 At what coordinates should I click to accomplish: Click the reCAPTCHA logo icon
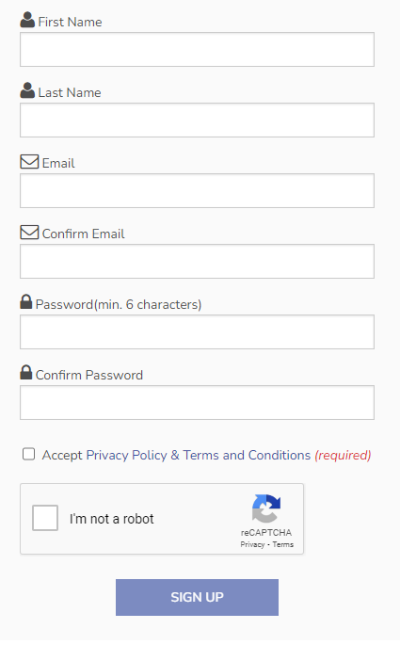[266, 508]
